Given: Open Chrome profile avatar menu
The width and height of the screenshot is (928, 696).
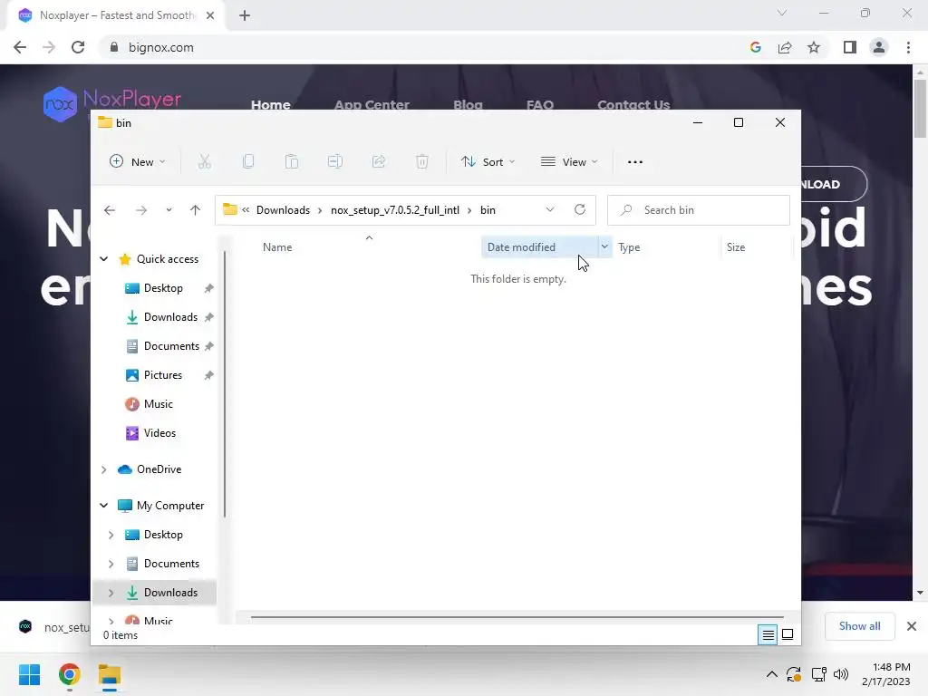Looking at the screenshot, I should [x=879, y=47].
